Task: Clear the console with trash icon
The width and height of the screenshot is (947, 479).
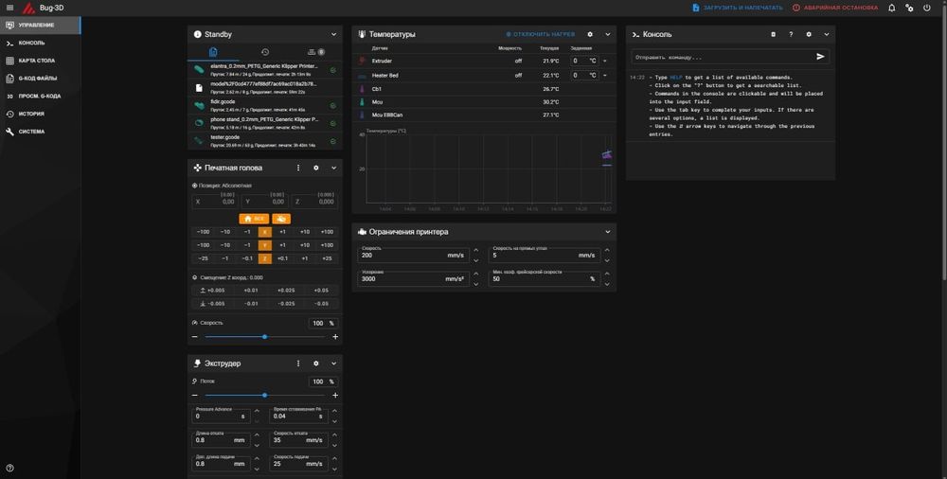Action: point(773,34)
